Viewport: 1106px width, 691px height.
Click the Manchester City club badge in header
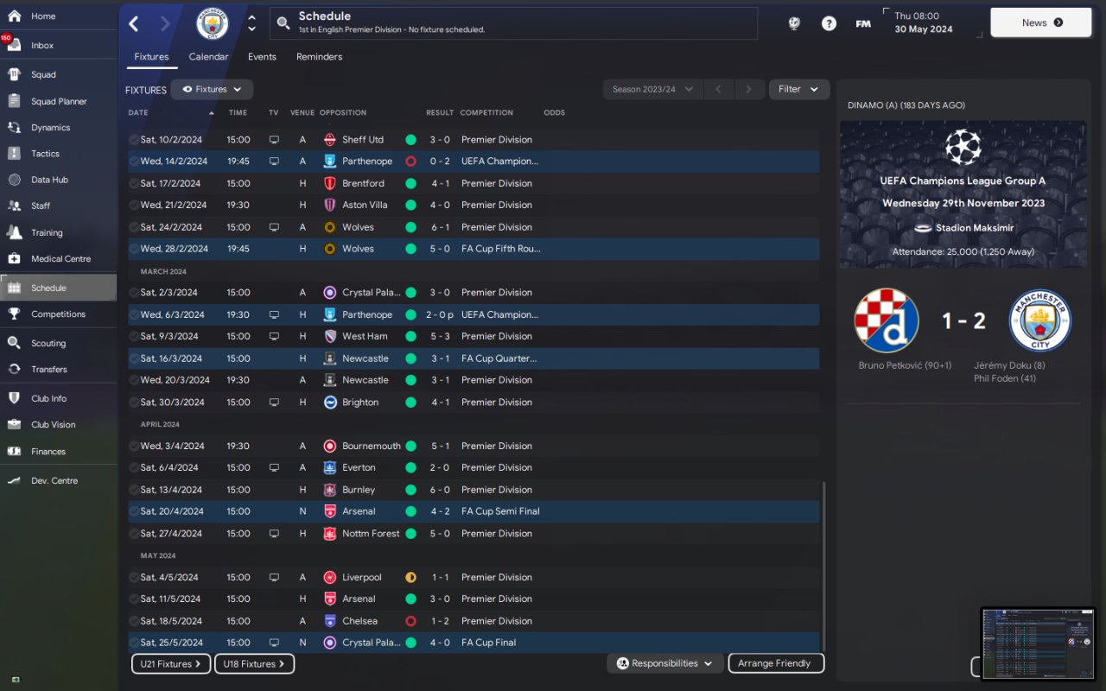point(213,23)
